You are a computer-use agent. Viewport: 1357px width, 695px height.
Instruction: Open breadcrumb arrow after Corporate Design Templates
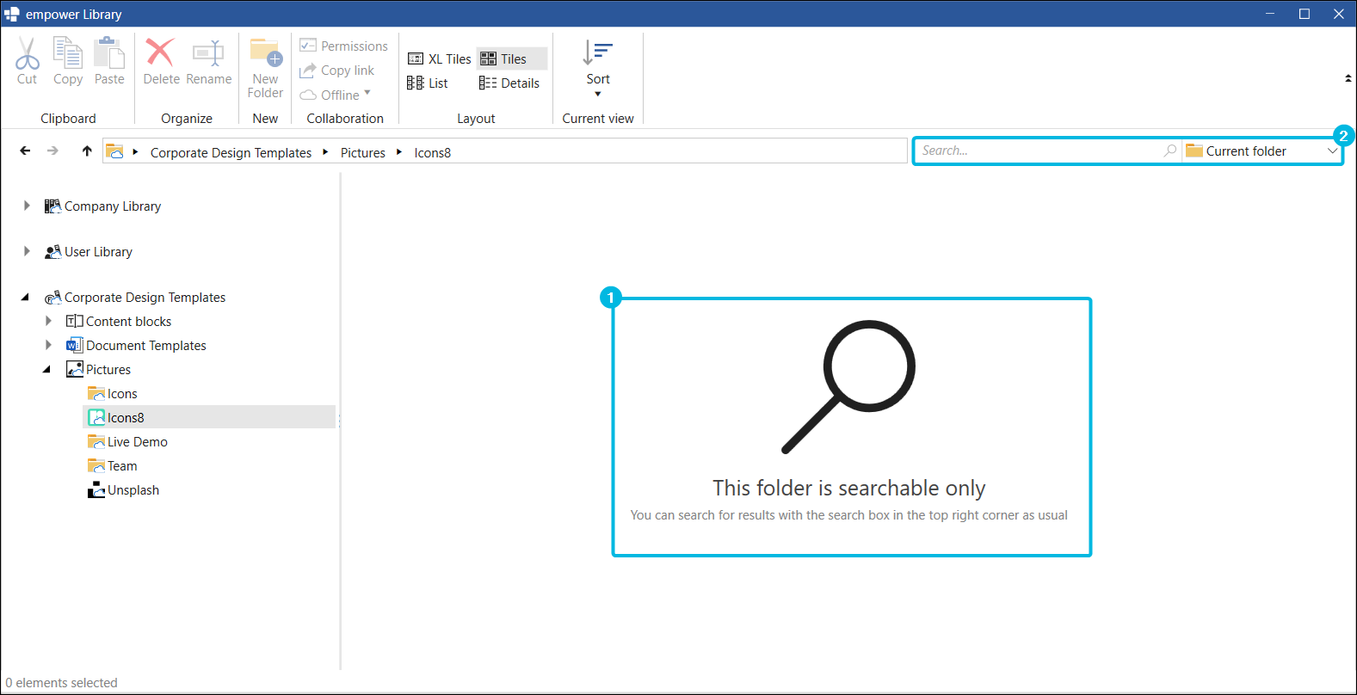[x=325, y=152]
